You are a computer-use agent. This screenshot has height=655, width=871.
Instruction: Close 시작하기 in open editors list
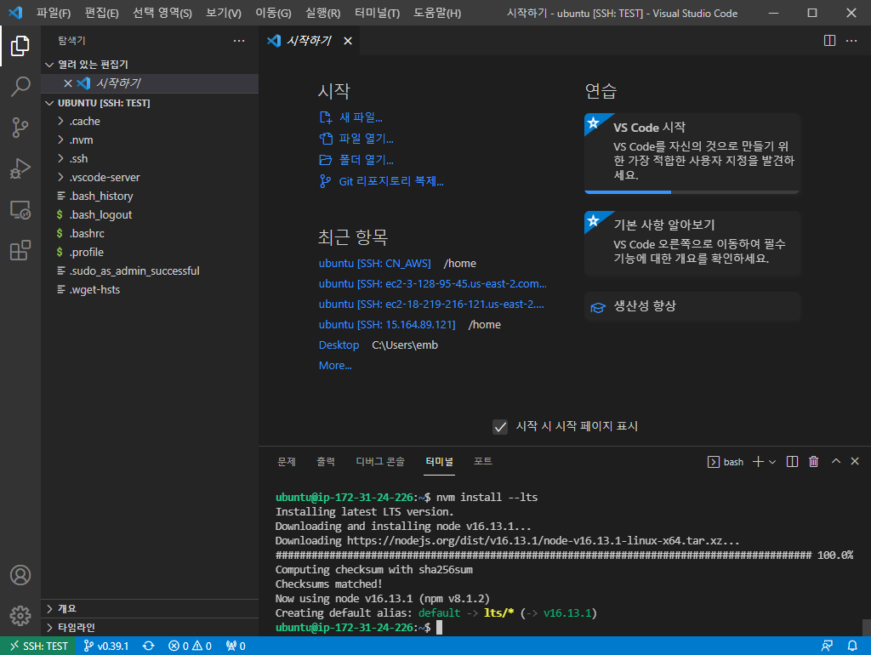click(68, 83)
